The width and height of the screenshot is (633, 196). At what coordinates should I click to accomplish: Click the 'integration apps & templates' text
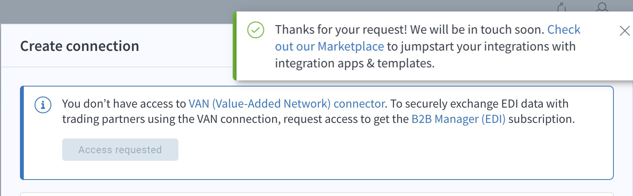click(355, 63)
